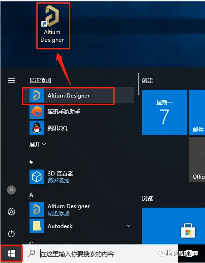Image resolution: width=205 pixels, height=263 pixels.
Task: Click the 浏览 tile group header
Action: click(147, 199)
